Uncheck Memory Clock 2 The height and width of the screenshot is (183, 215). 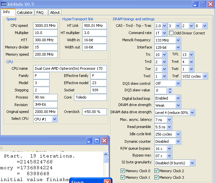(156, 171)
